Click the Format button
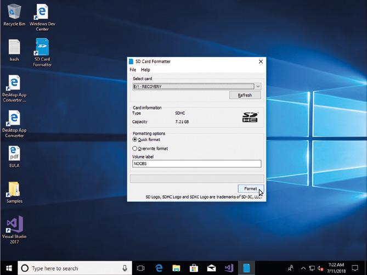Image resolution: width=367 pixels, height=275 pixels. tap(251, 189)
